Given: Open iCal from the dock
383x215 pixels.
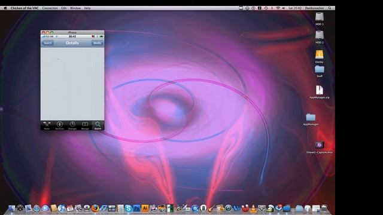Looking at the screenshot, I should 70,208.
